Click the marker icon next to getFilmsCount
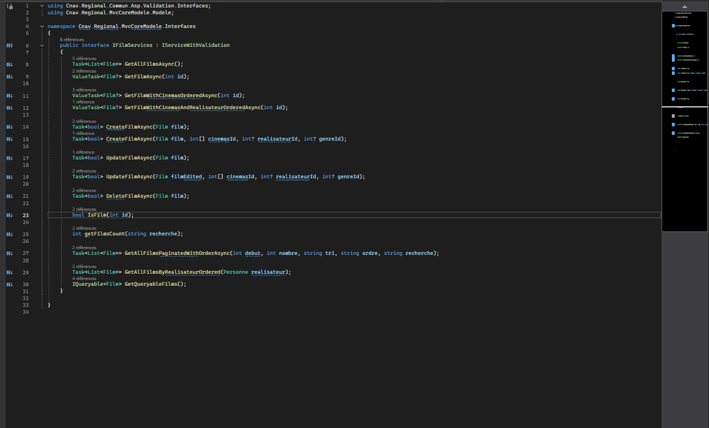 point(9,234)
